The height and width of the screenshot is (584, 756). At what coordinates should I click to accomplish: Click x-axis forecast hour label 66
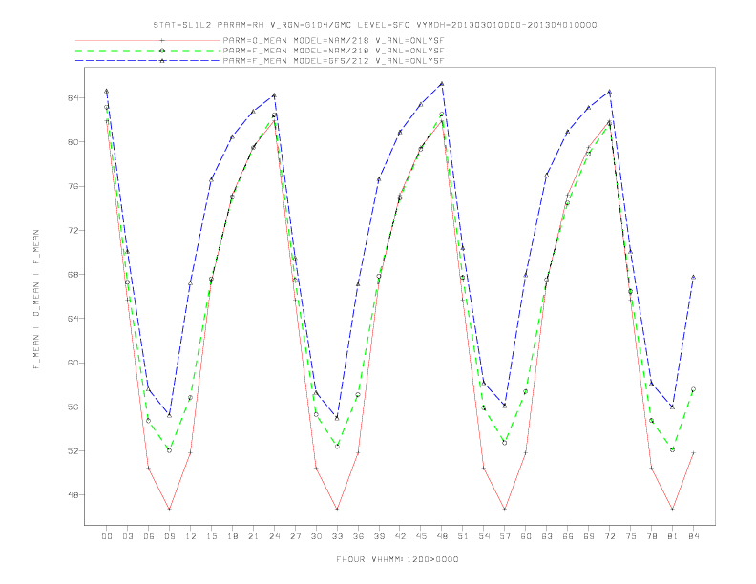(x=568, y=536)
